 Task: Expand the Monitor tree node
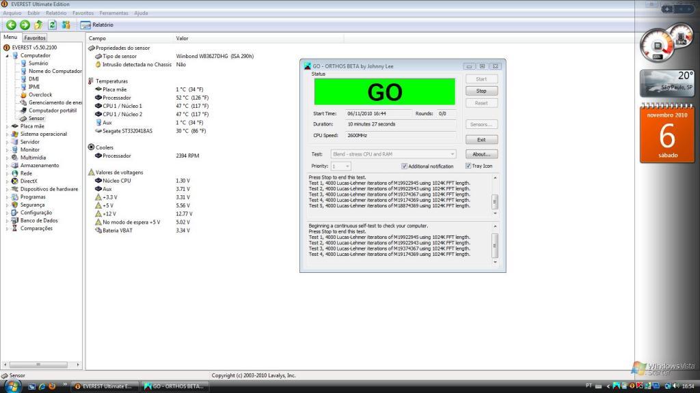coord(7,150)
